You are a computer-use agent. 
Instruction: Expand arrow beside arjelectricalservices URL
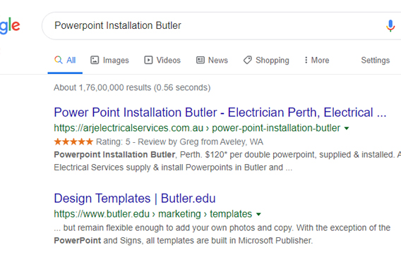(x=347, y=128)
